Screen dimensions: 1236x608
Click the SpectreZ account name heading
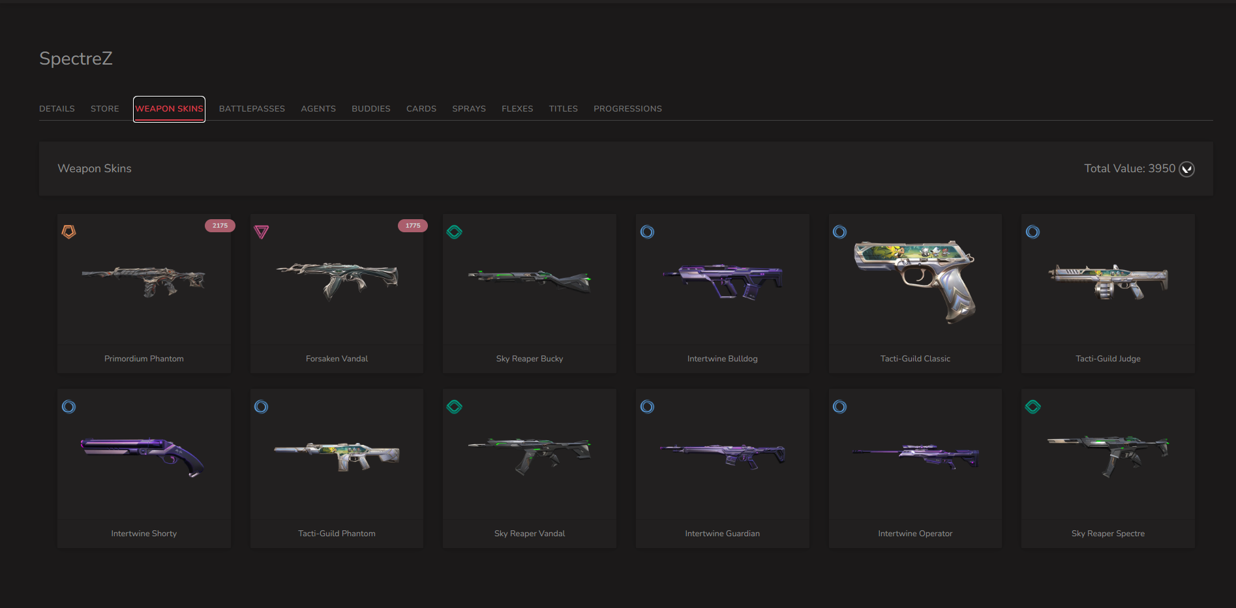click(x=76, y=59)
